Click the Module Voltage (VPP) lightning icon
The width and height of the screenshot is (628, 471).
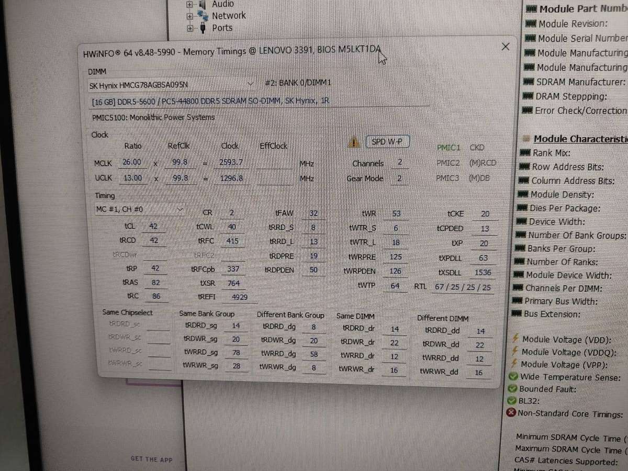[x=515, y=364]
